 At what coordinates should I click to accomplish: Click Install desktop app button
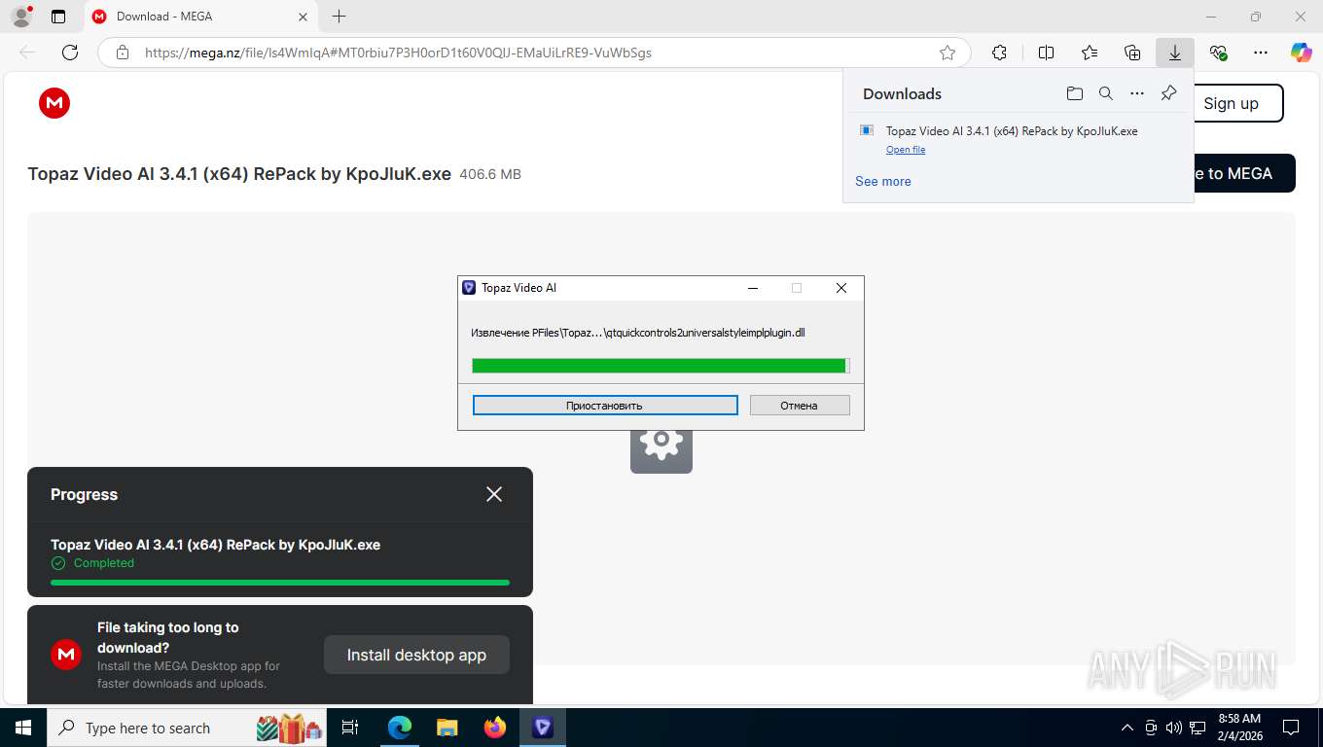pos(416,655)
